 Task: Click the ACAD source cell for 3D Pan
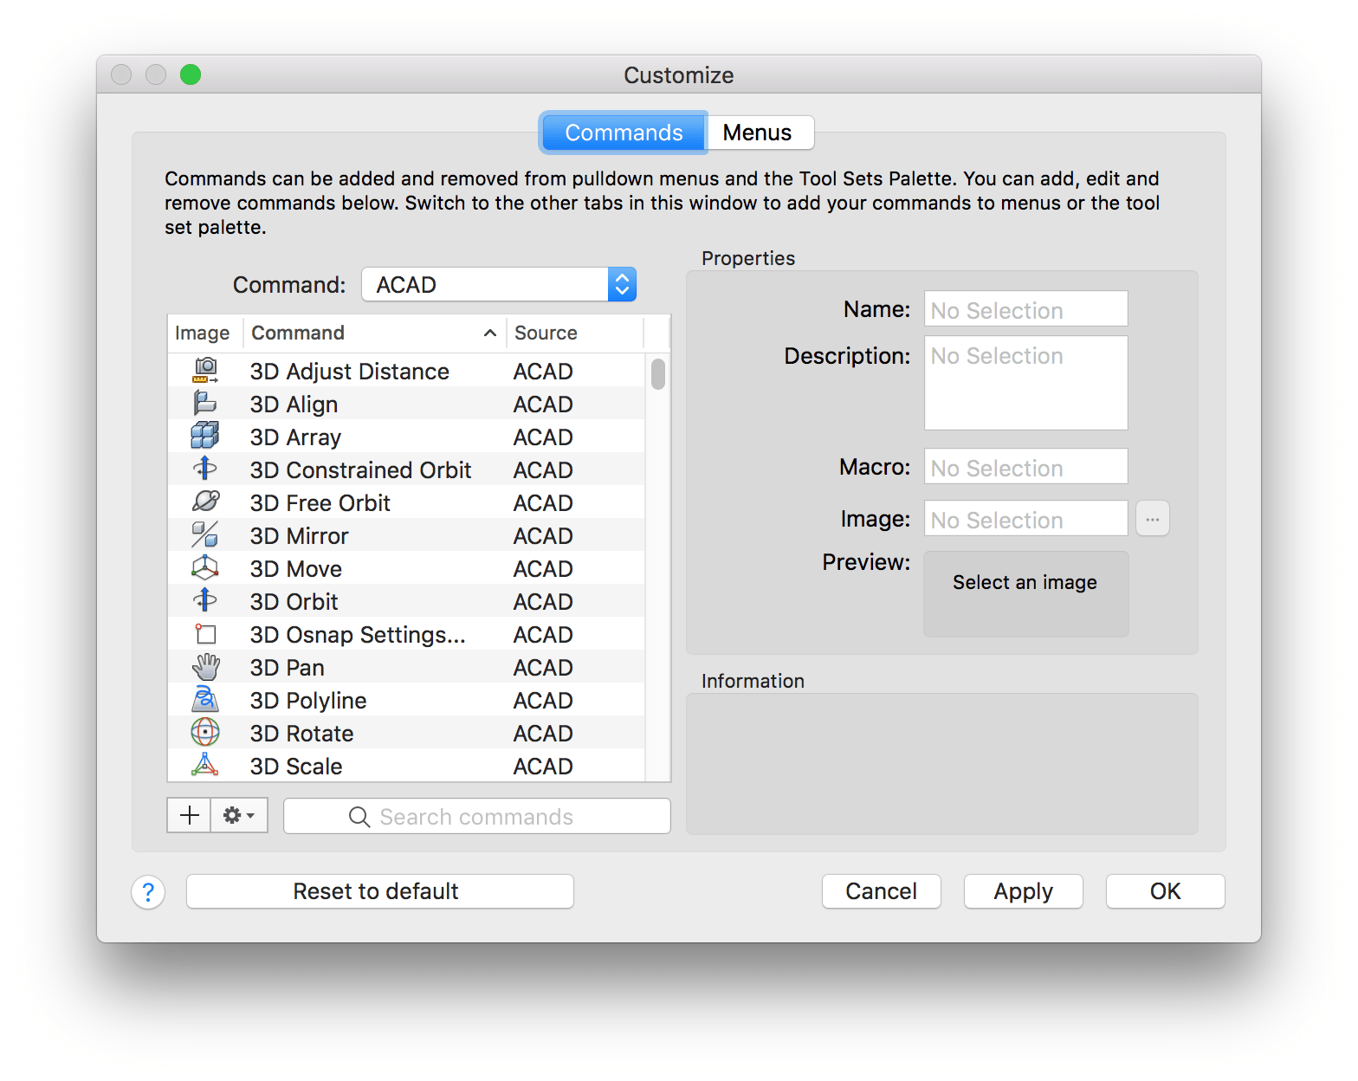(x=543, y=668)
